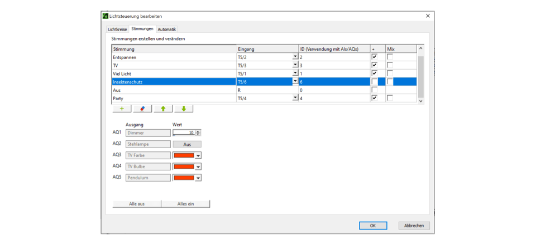The height and width of the screenshot is (245, 536).
Task: Check the + checkbox for Insektenschutz
Action: (x=374, y=82)
